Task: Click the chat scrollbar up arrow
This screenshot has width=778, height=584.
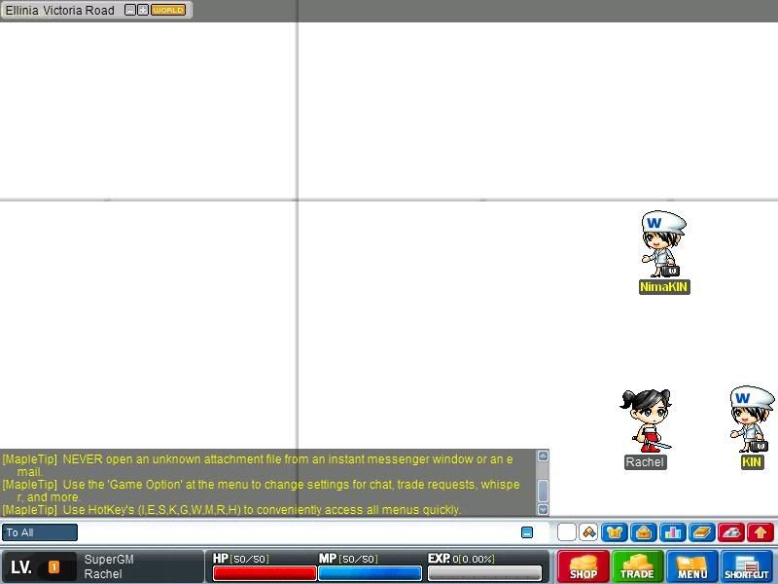Action: (x=543, y=456)
